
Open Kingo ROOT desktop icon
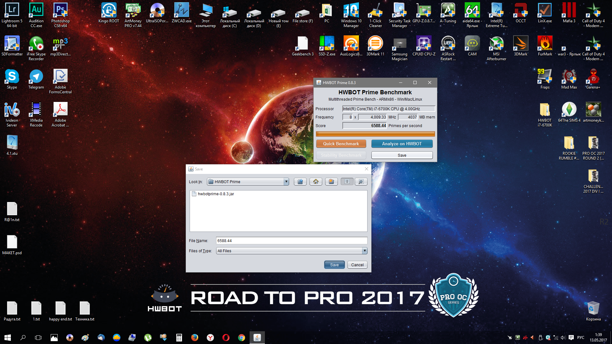coord(109,13)
